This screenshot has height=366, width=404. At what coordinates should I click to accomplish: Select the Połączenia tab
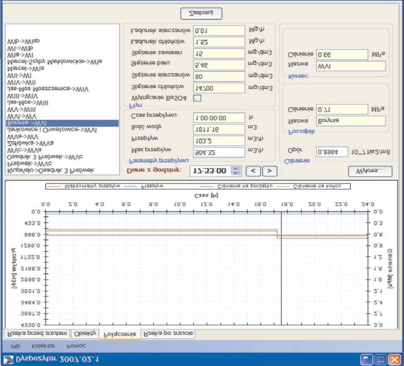(x=120, y=334)
